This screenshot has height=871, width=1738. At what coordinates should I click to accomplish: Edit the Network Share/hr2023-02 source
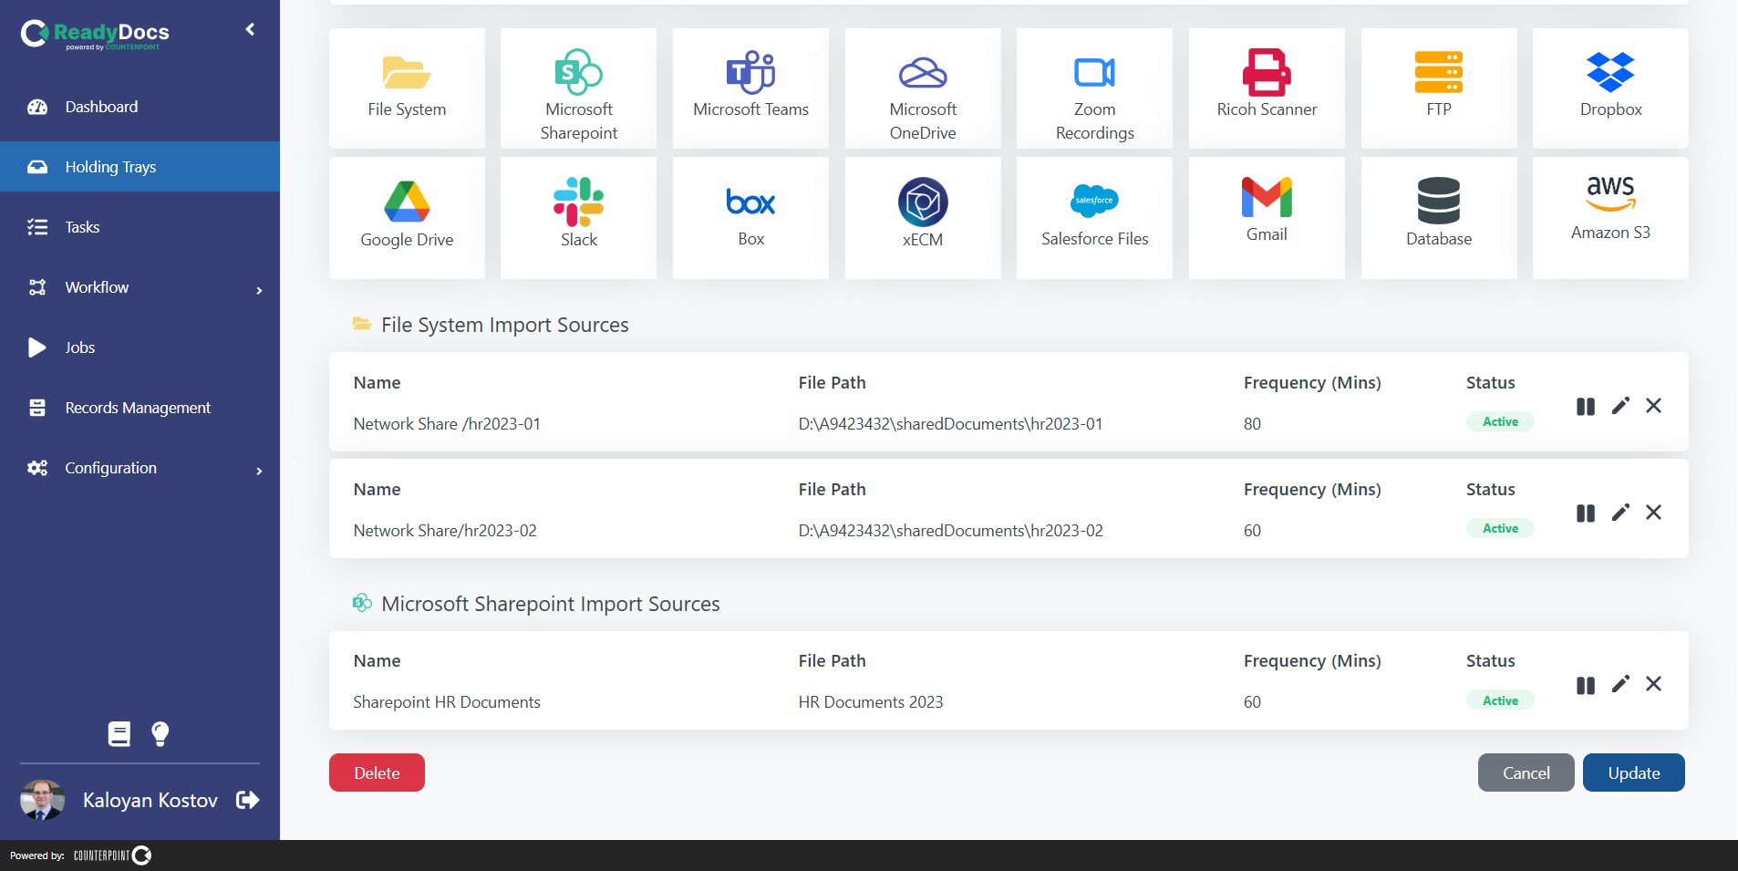tap(1620, 513)
